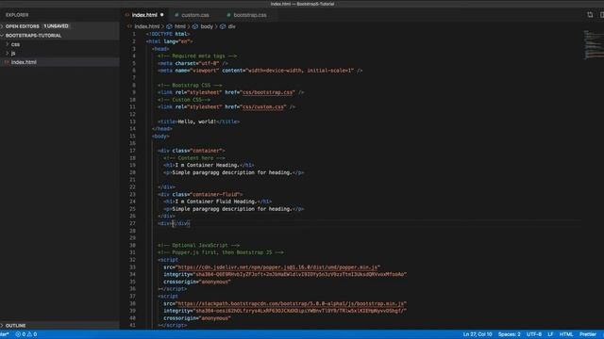Click index.html in the breadcrumb path

point(147,26)
